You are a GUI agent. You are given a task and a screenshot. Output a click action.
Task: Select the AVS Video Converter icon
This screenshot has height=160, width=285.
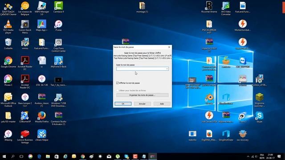[x=226, y=8]
